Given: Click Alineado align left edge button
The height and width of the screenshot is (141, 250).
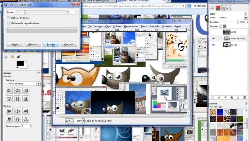Looking at the screenshot, I should coord(9,90).
